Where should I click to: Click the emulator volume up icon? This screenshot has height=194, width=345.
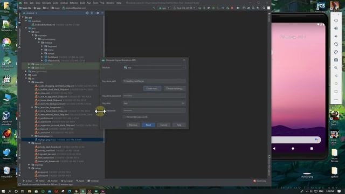336,29
